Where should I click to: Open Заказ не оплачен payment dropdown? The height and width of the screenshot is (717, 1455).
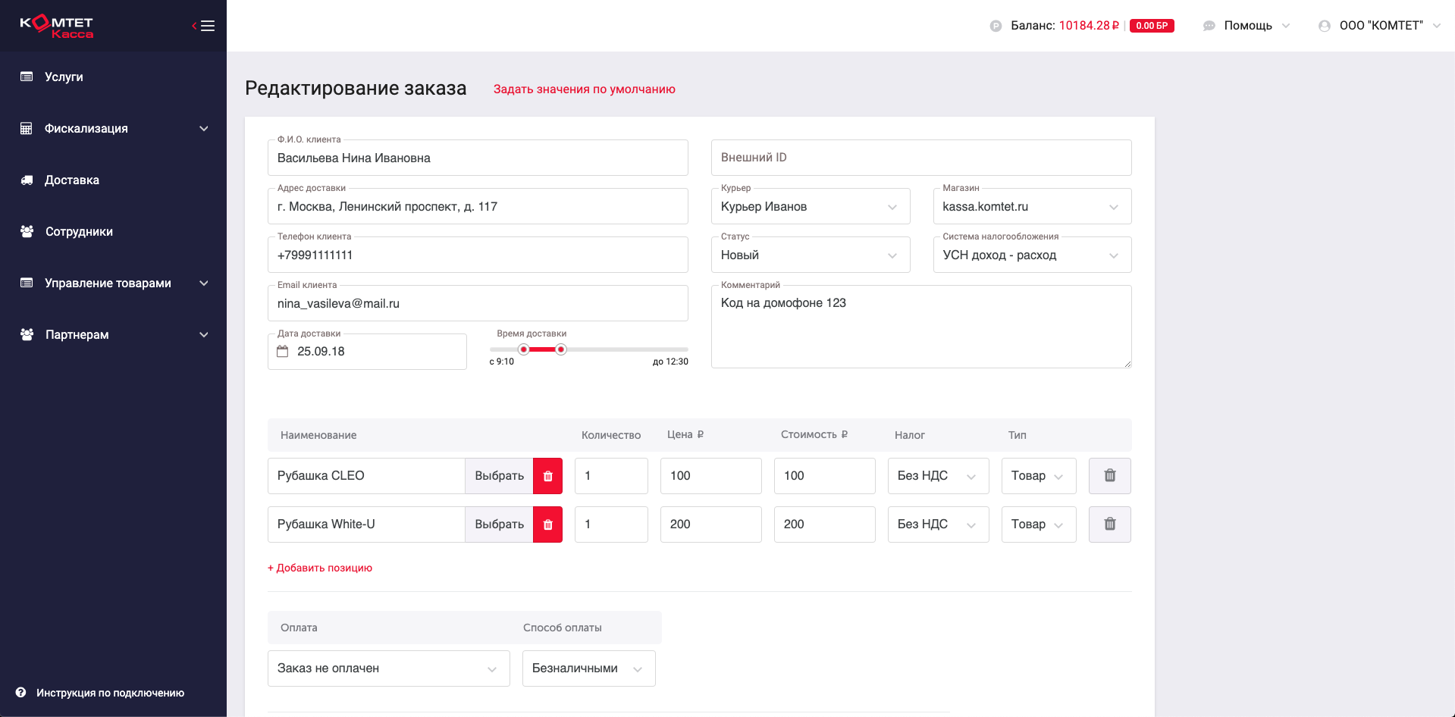[388, 668]
